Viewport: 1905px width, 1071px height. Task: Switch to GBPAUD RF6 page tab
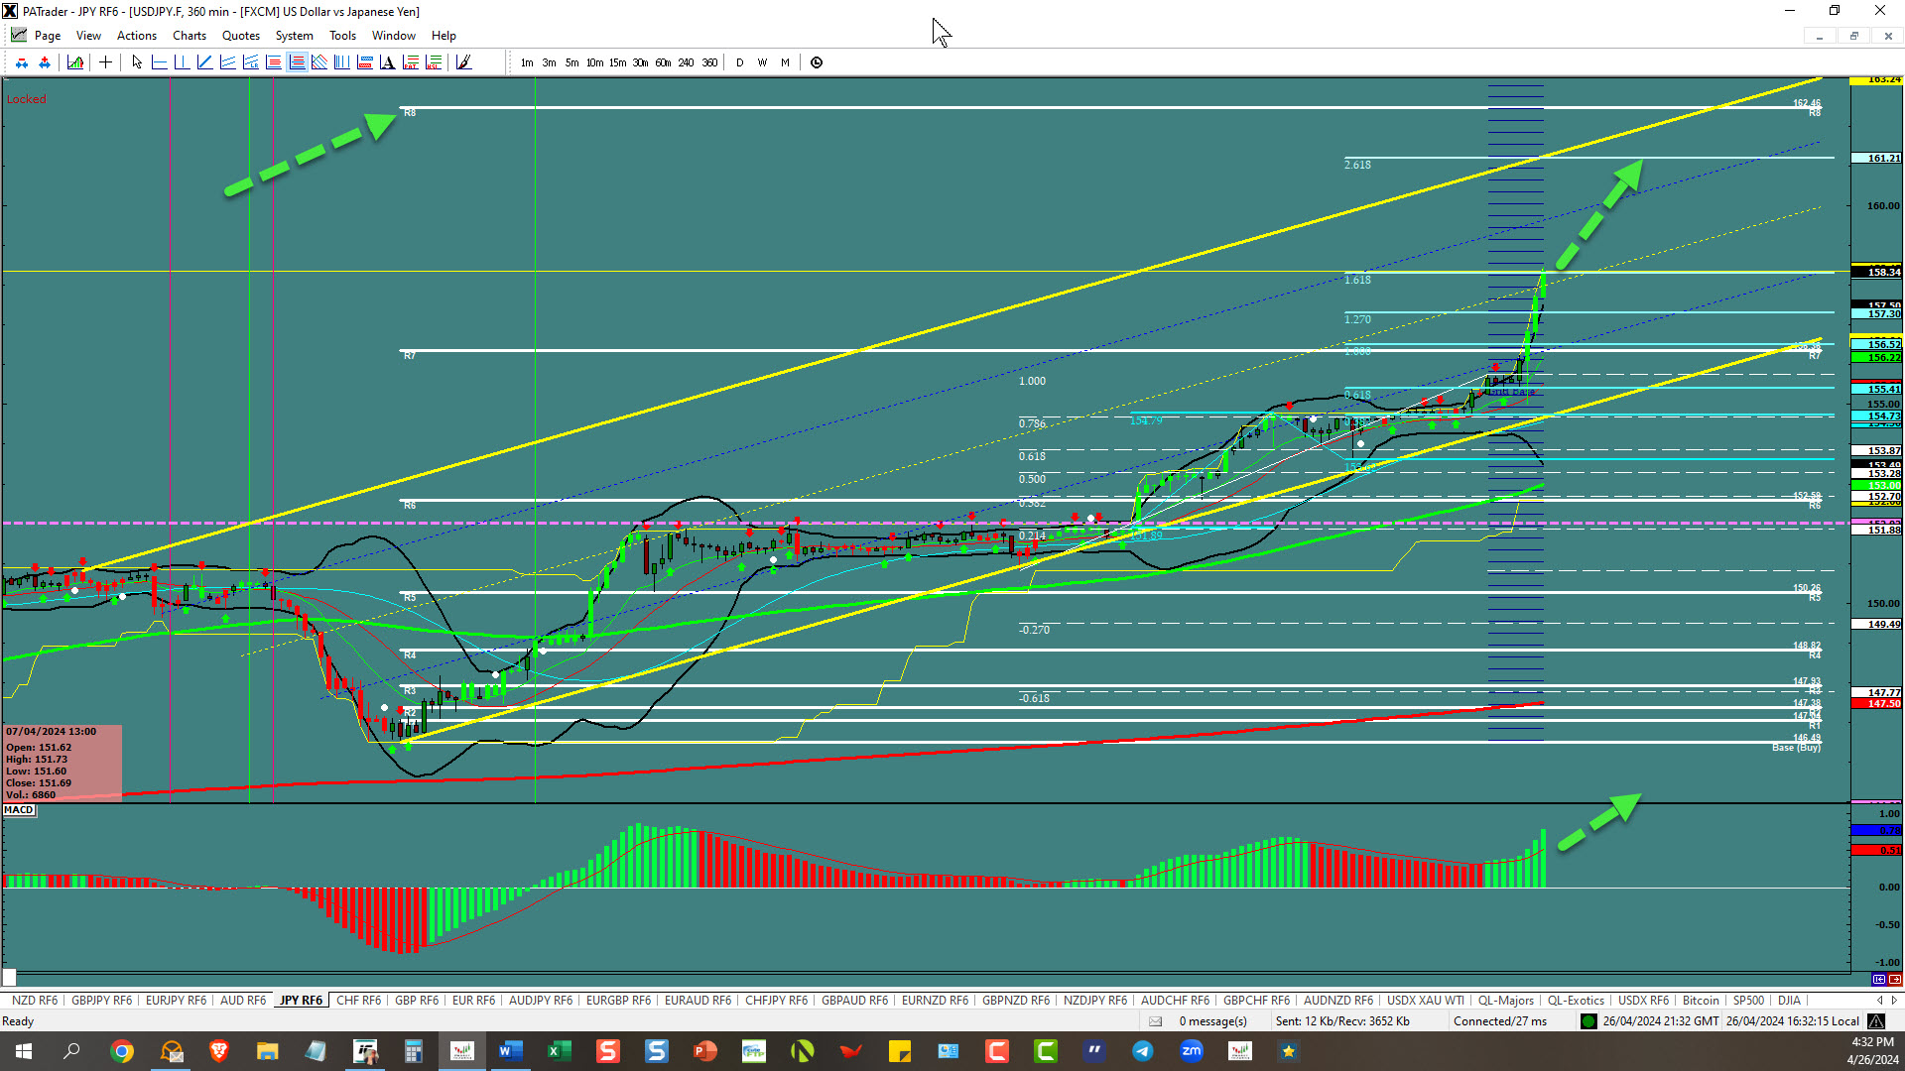(855, 1001)
